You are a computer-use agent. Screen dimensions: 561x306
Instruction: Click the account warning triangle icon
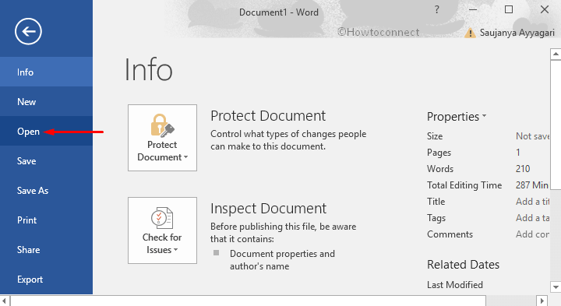pyautogui.click(x=470, y=33)
